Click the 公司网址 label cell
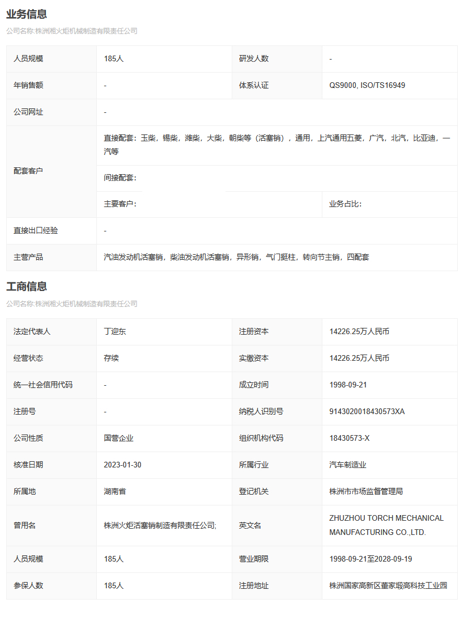The image size is (468, 624). tap(52, 112)
